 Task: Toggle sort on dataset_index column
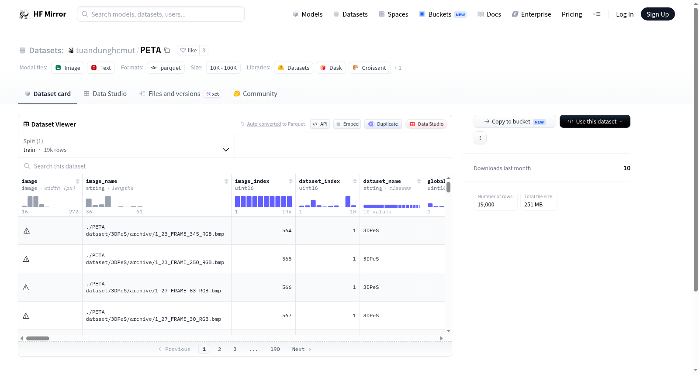click(355, 181)
